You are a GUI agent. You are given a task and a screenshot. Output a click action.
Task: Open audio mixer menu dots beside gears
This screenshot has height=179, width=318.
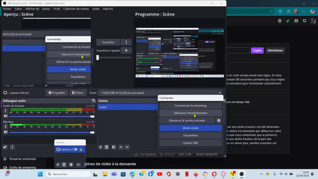click(12, 147)
